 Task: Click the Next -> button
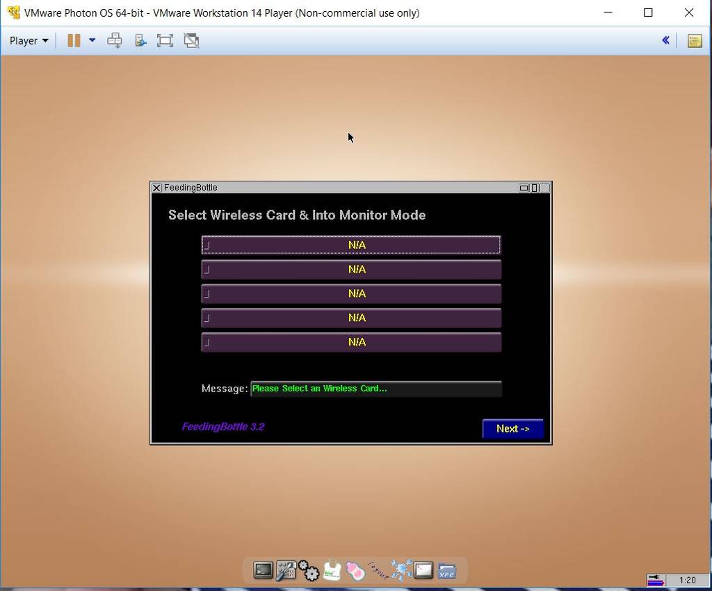pyautogui.click(x=512, y=428)
